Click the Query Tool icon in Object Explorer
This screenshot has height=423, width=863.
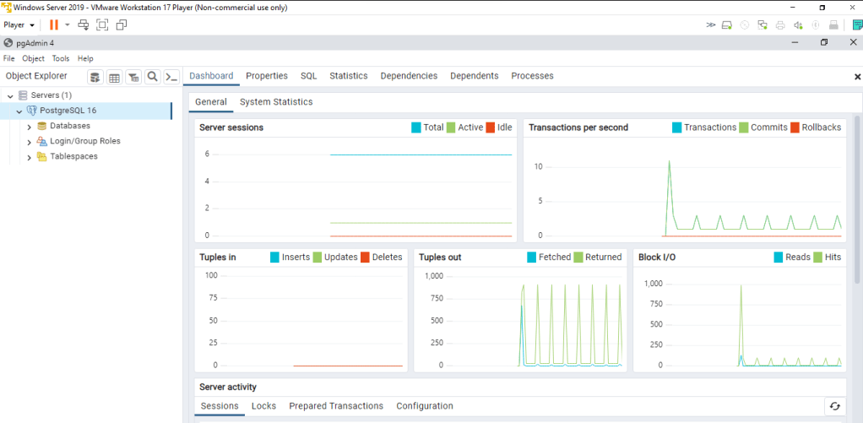pyautogui.click(x=95, y=77)
